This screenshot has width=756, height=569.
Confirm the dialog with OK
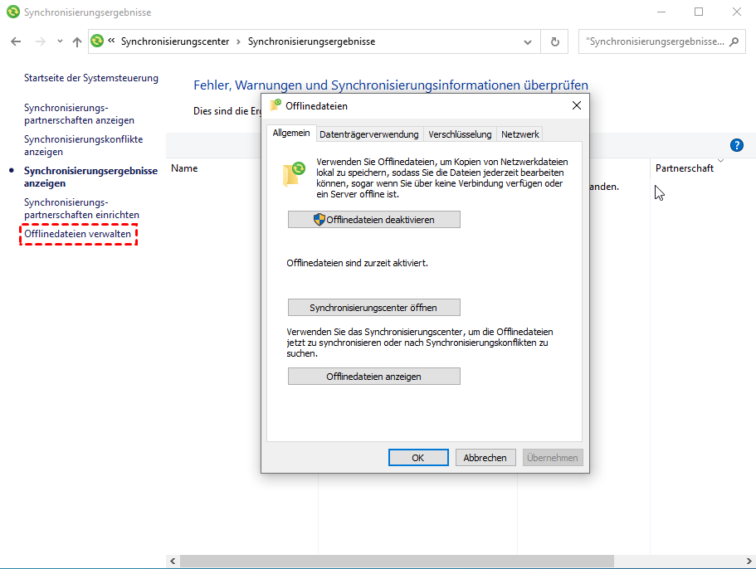tap(418, 458)
